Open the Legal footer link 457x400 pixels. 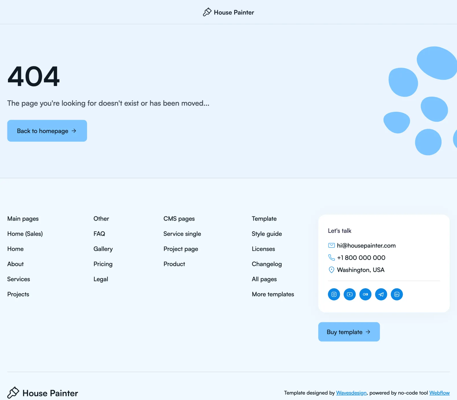pyautogui.click(x=101, y=279)
